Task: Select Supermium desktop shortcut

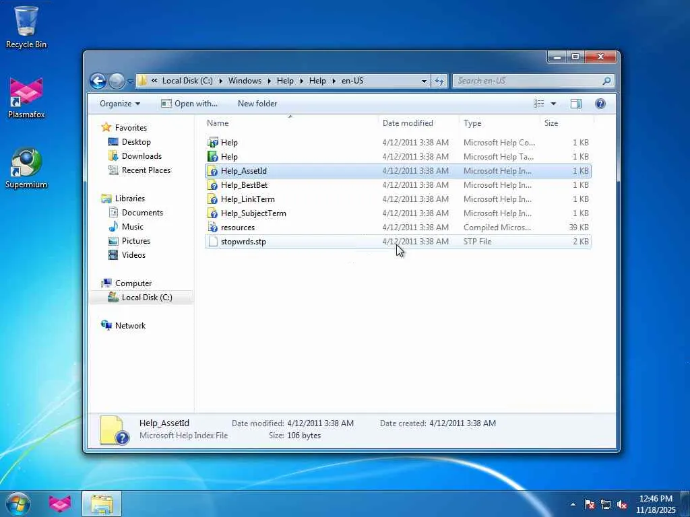Action: [x=26, y=168]
